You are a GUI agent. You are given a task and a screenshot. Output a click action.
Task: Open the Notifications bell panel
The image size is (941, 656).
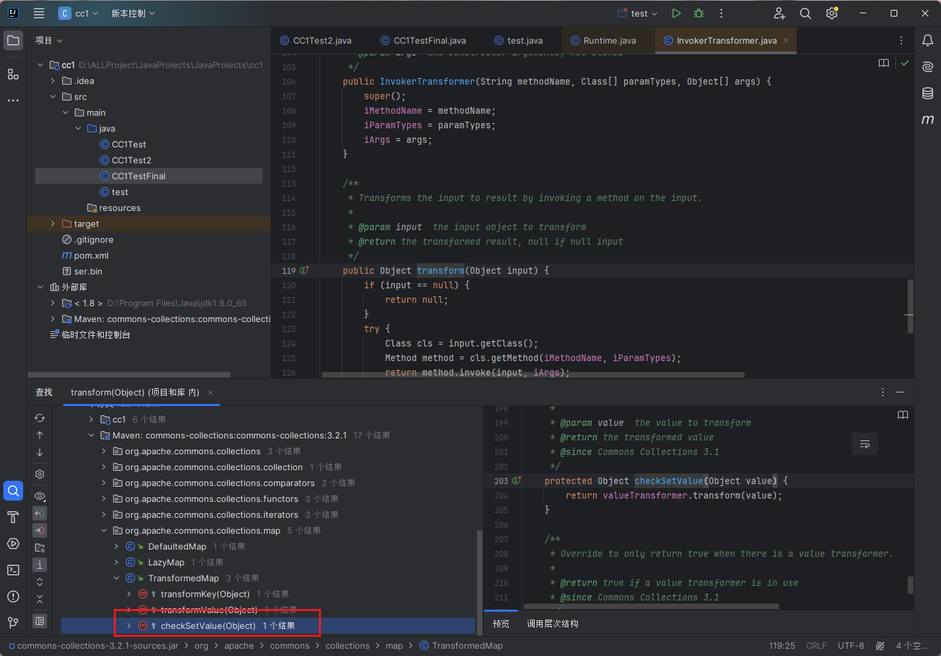[x=928, y=40]
